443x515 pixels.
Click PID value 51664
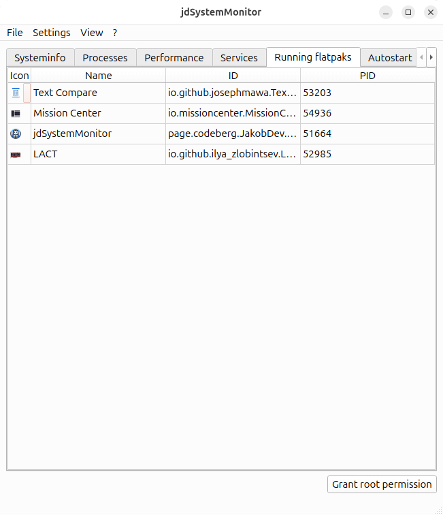pos(367,134)
